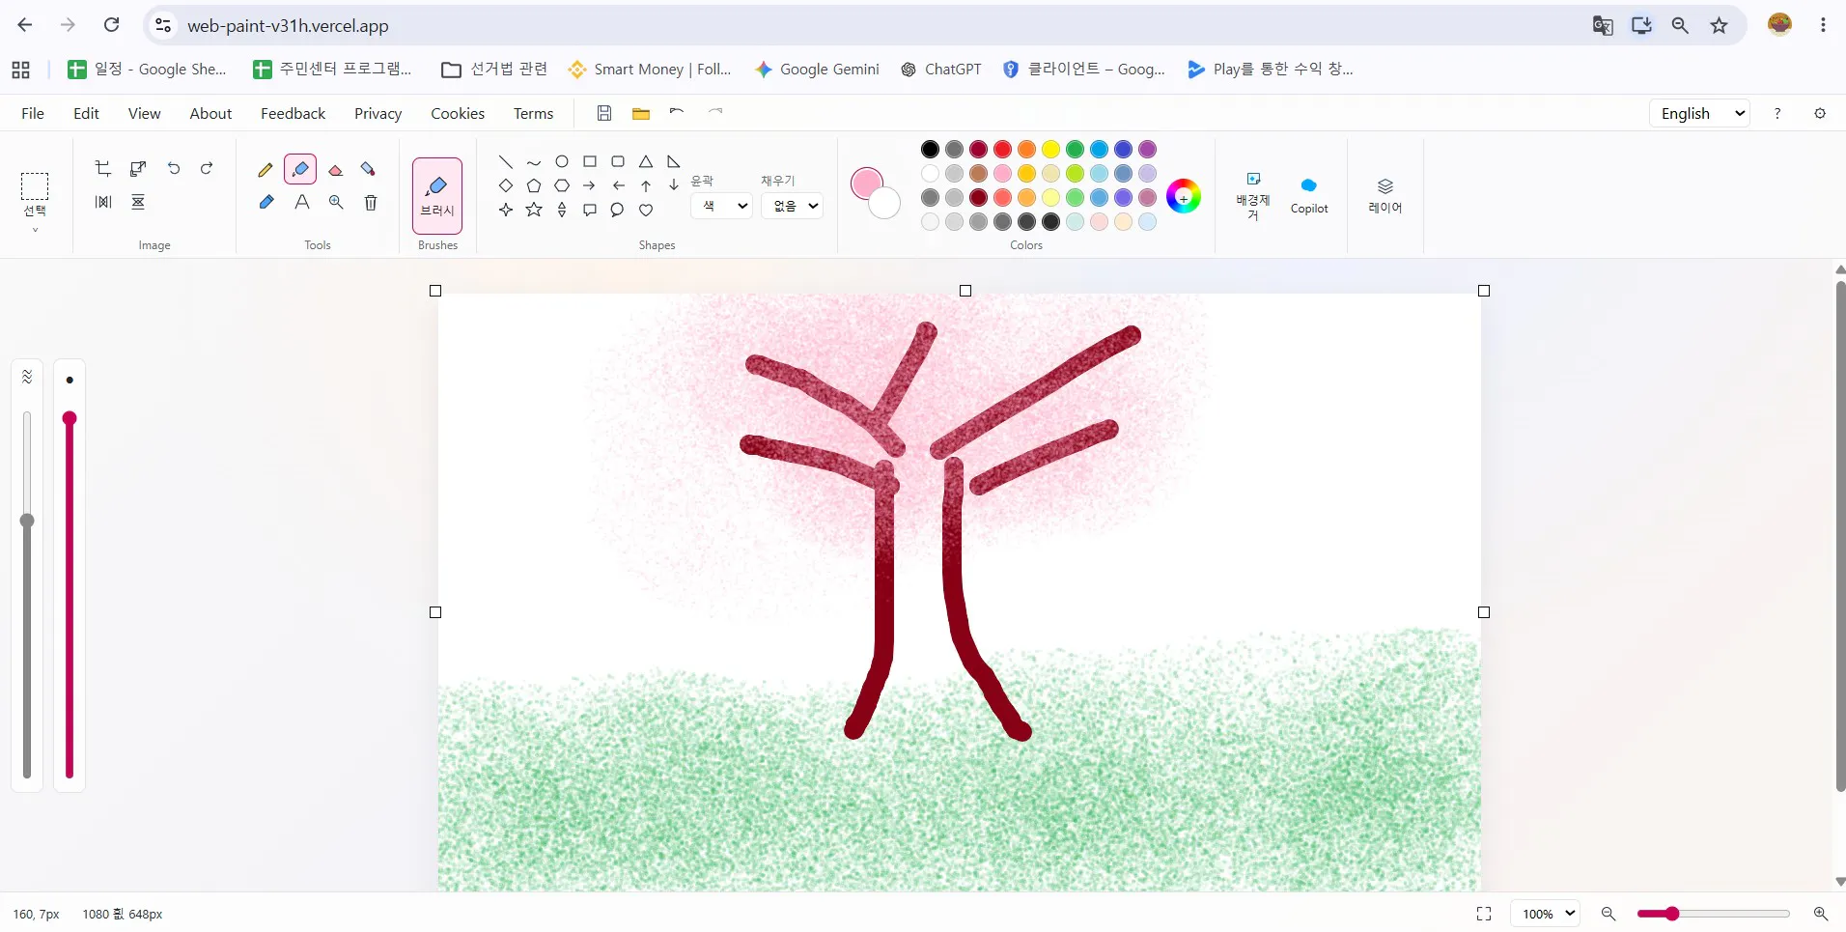Click the trash delete icon

coord(371,202)
